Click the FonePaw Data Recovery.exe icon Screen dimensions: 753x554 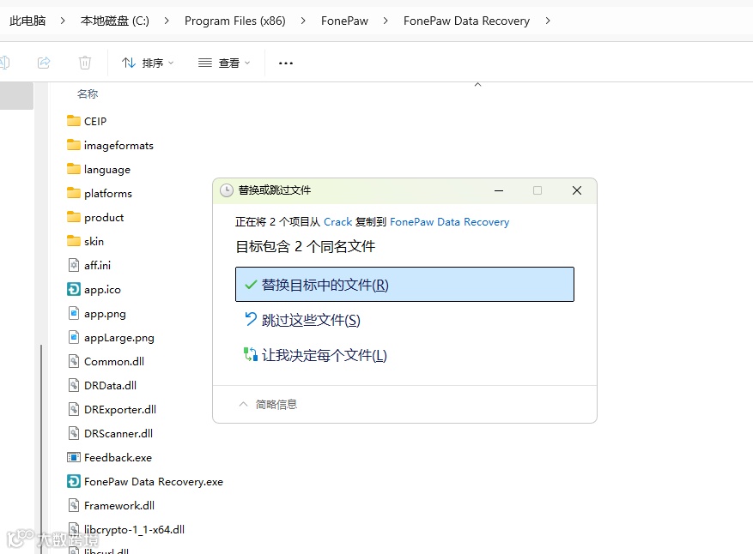74,481
